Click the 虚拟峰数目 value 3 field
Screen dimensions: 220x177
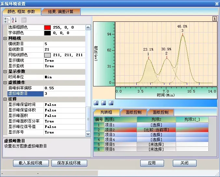click(x=64, y=94)
